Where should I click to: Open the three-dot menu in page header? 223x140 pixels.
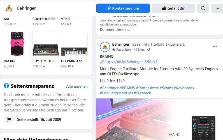pyautogui.click(x=217, y=8)
